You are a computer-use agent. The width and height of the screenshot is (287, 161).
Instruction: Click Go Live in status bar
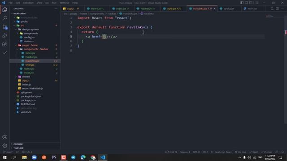[x=240, y=152]
